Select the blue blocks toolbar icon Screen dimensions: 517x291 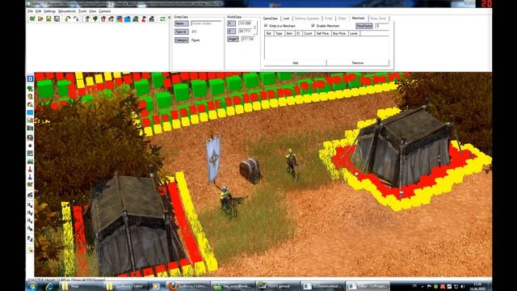tap(128, 19)
